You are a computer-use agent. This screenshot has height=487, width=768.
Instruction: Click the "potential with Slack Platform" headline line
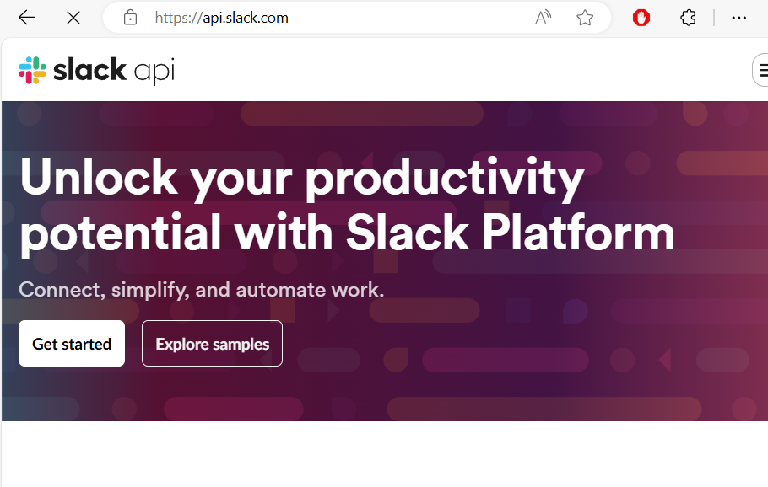point(347,233)
